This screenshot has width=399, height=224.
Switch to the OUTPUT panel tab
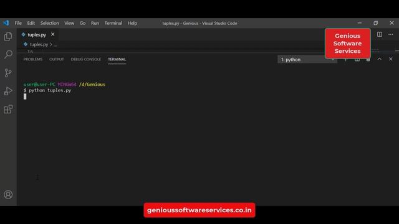[57, 59]
